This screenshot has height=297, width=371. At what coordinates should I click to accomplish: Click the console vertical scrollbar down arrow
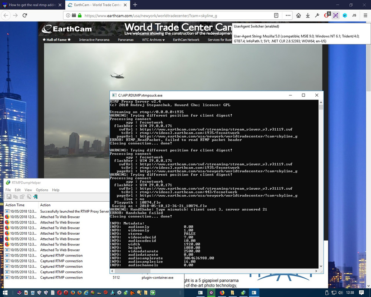tap(321, 266)
